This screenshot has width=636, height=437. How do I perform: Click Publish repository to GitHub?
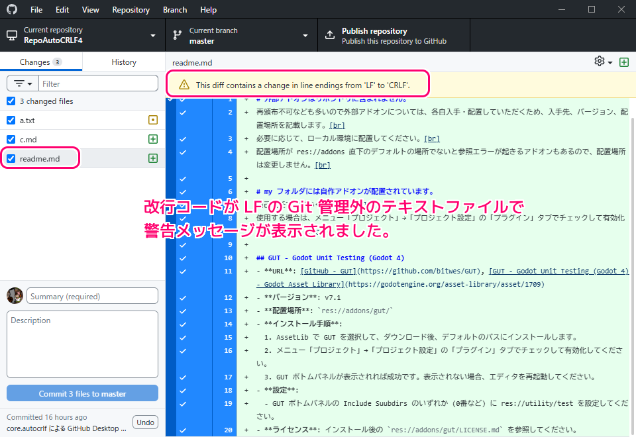pyautogui.click(x=394, y=35)
